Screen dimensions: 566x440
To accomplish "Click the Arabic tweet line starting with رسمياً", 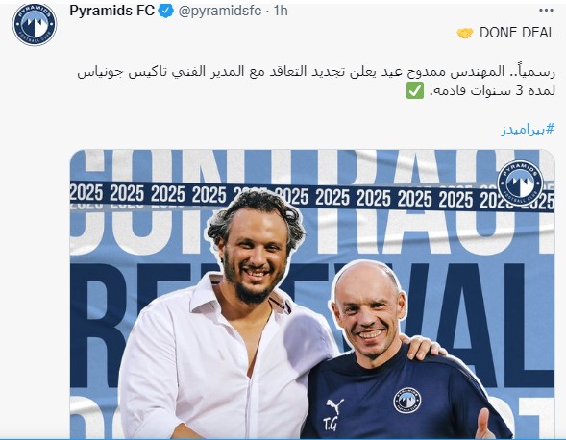I will [x=316, y=71].
